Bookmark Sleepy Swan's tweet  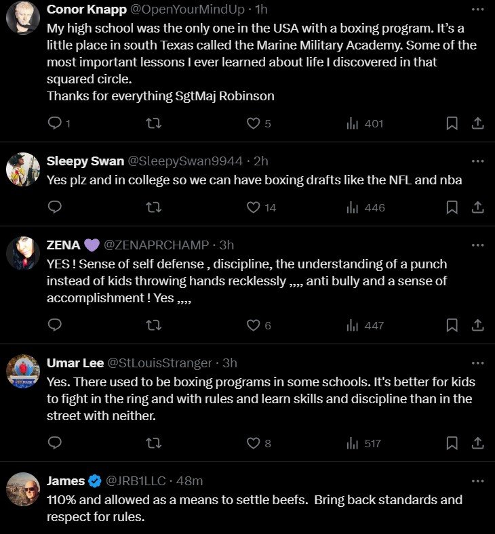[x=452, y=207]
